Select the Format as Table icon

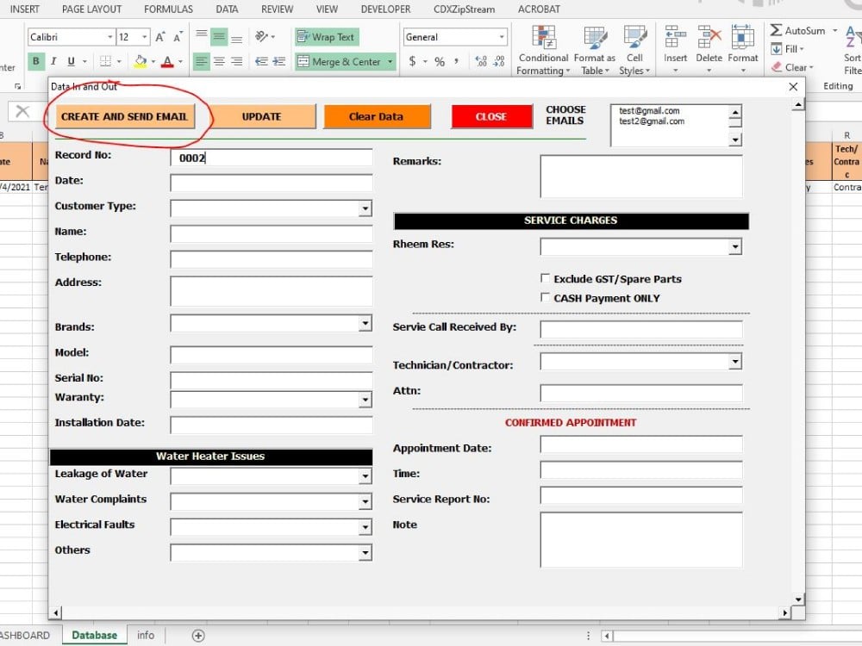coord(594,47)
